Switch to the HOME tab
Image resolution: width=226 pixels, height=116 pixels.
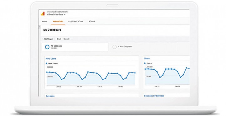point(44,21)
